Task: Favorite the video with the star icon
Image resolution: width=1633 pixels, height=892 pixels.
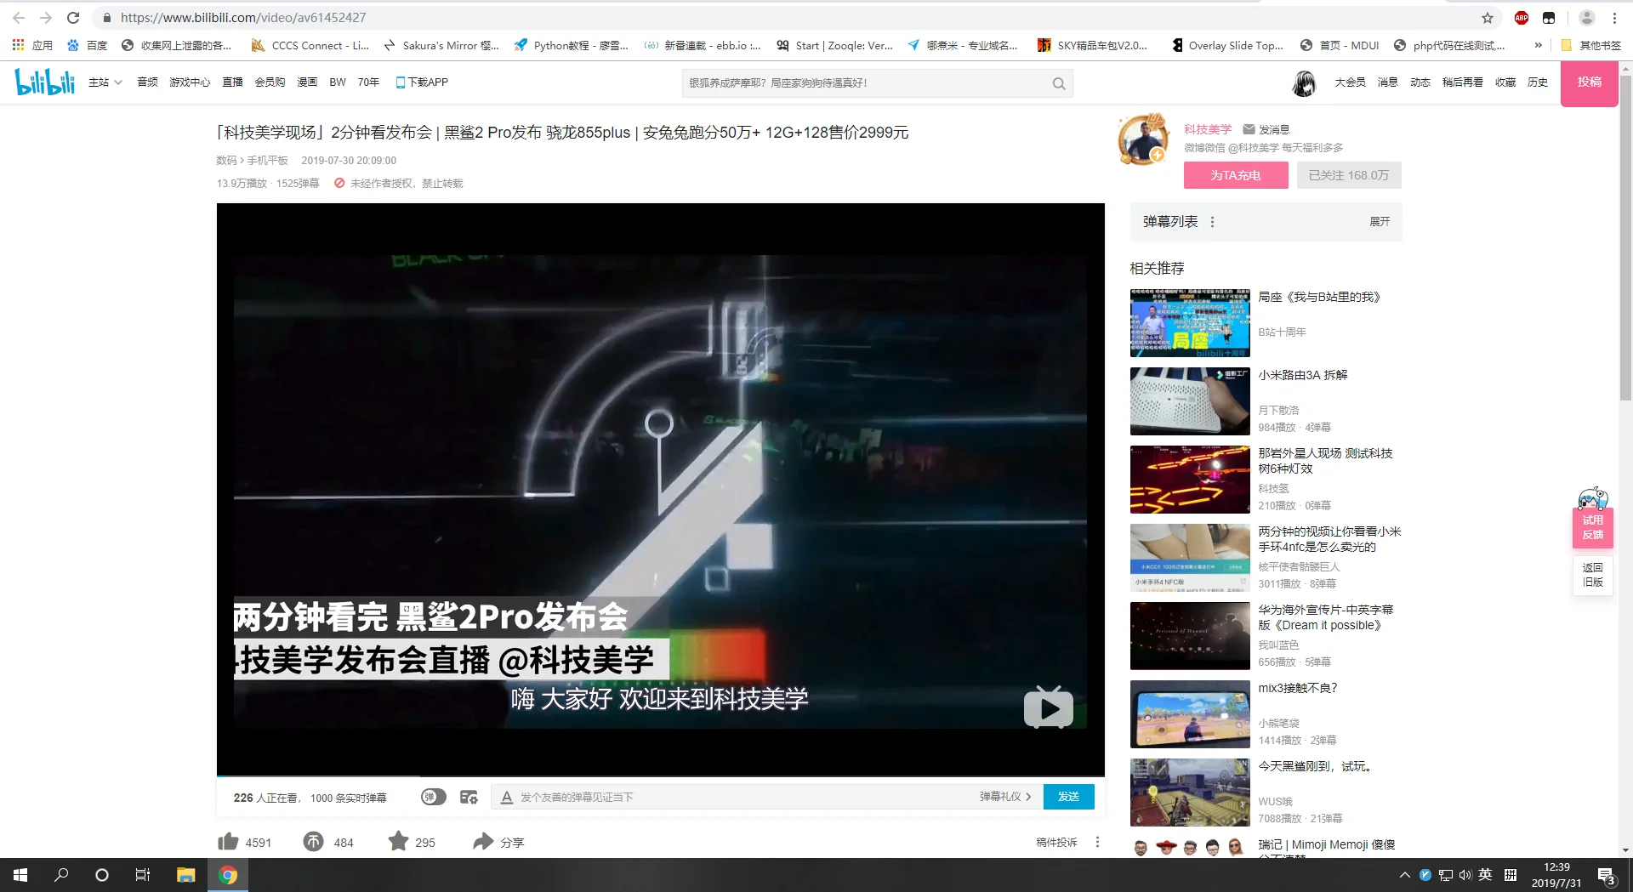Action: [398, 841]
